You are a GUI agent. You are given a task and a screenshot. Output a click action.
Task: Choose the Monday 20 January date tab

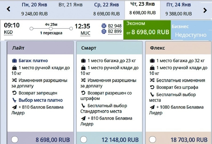(34, 9)
